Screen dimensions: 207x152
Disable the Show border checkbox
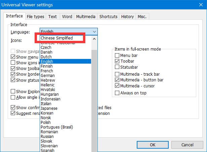[13, 74]
